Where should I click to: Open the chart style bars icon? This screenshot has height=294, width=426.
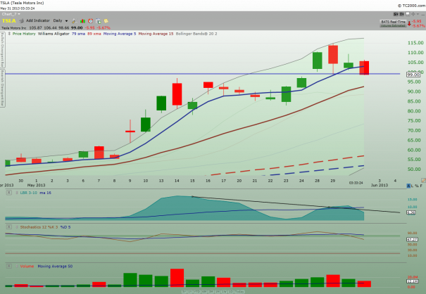pos(82,21)
